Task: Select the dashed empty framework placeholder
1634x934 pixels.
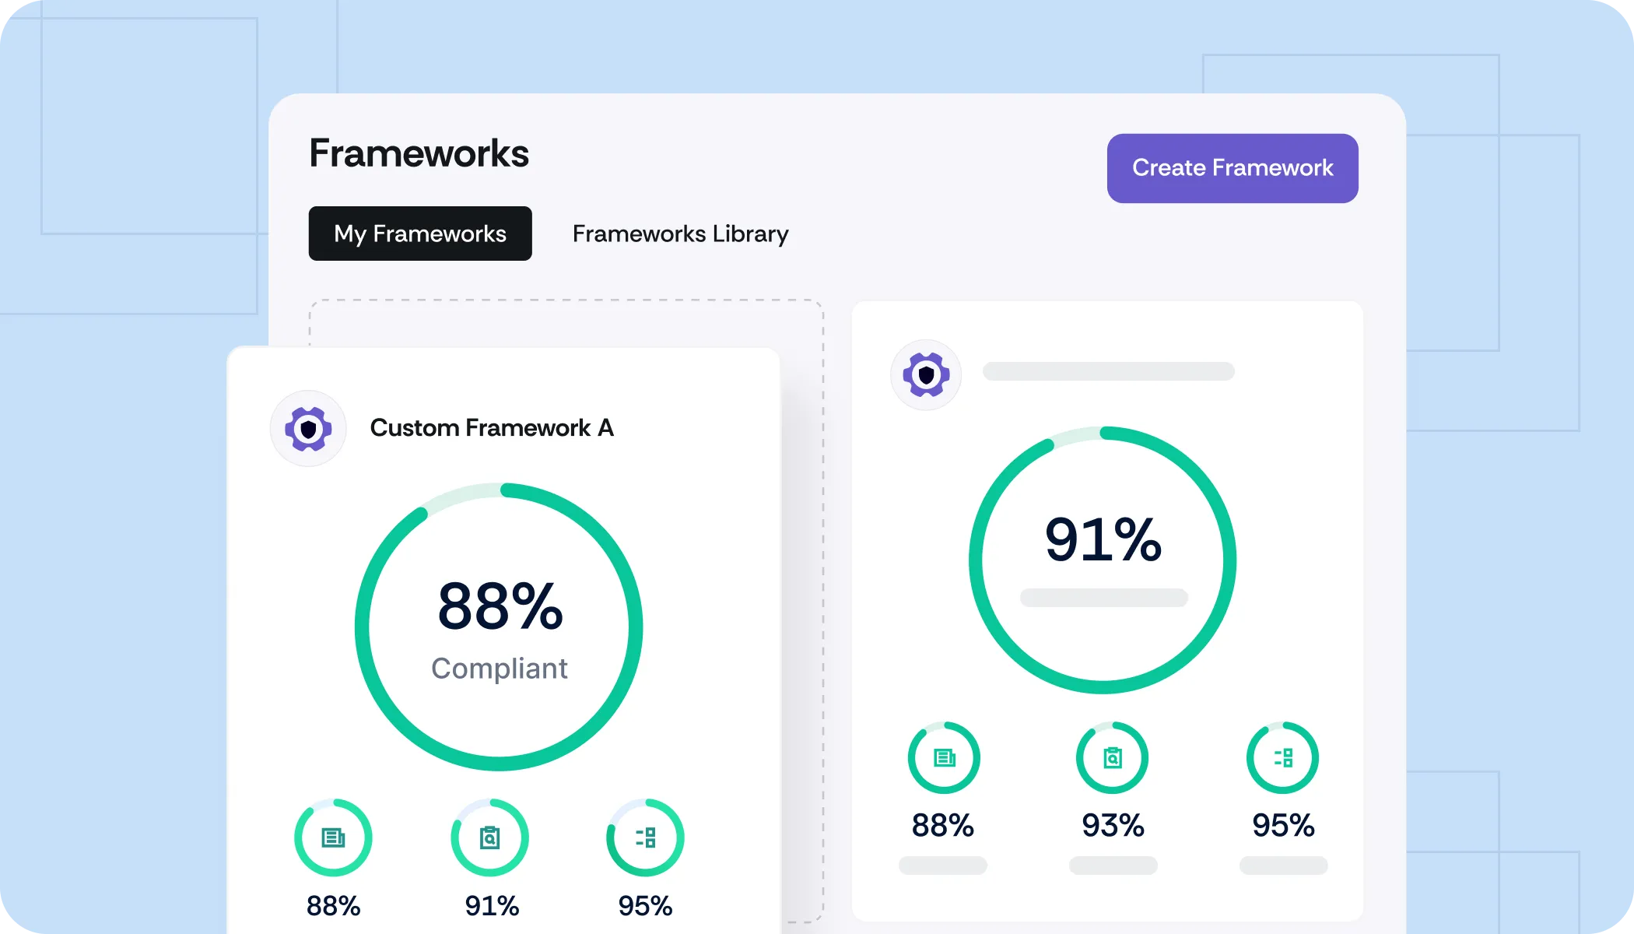Action: click(x=566, y=323)
